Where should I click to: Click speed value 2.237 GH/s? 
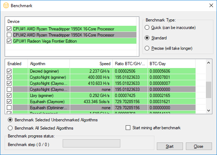click(x=99, y=71)
